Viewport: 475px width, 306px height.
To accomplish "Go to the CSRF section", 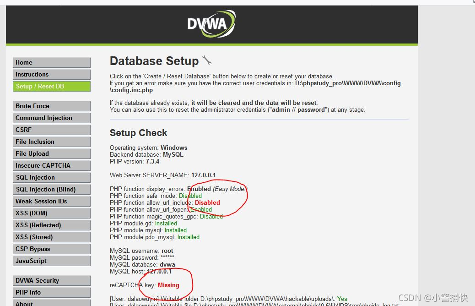I will click(x=51, y=130).
